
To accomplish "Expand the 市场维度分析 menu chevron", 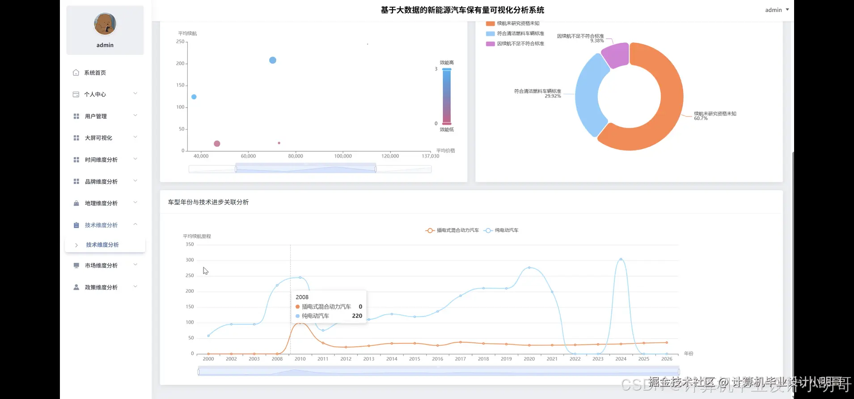I will [135, 265].
